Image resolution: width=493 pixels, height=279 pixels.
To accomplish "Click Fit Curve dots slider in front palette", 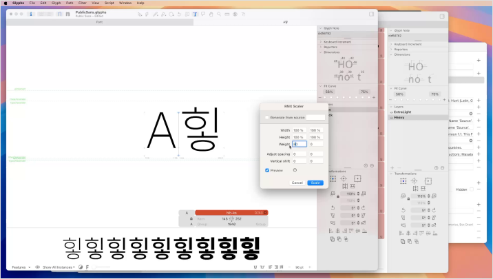I will (x=347, y=98).
